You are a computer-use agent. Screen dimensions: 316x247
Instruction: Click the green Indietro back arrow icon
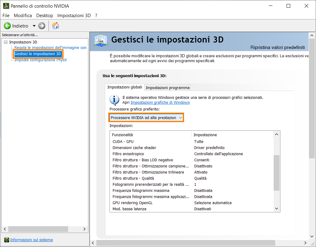click(x=7, y=26)
